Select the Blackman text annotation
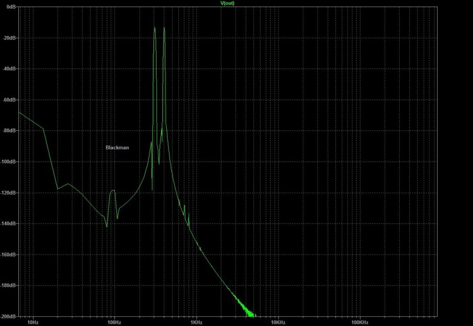 tap(117, 147)
